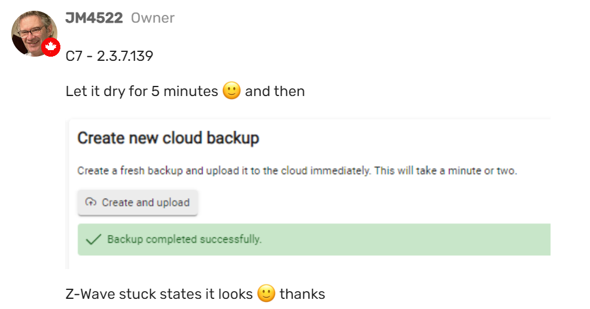Click the Create new cloud backup heading
This screenshot has height=309, width=590.
point(168,138)
